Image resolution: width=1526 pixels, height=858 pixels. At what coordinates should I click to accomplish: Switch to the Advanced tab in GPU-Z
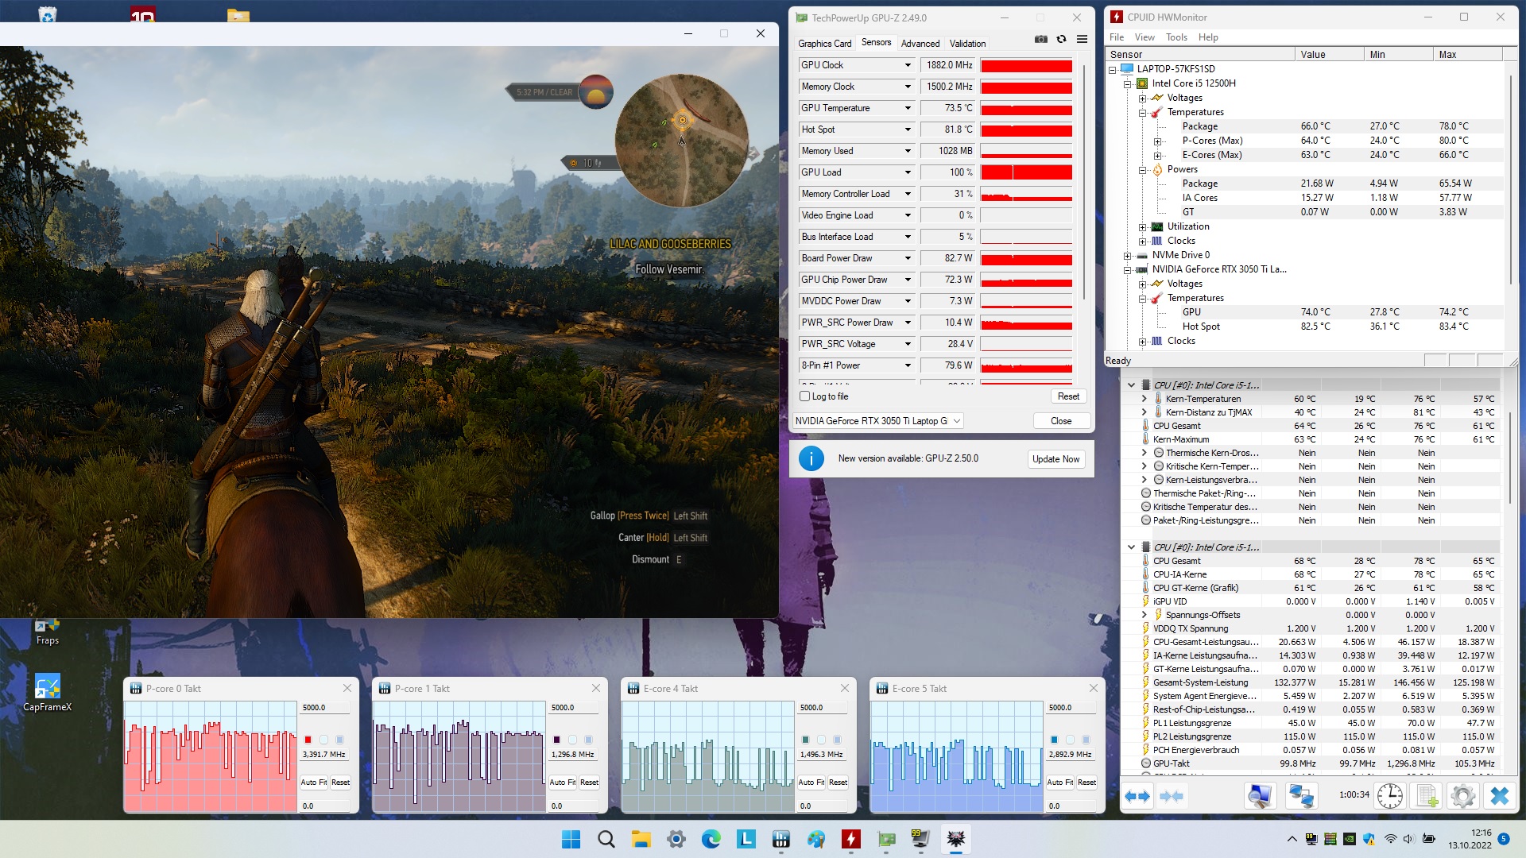coord(920,44)
